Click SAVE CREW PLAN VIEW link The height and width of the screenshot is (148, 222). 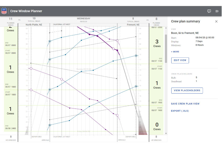185,104
